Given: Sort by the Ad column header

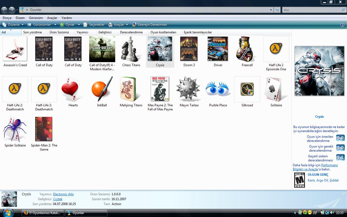Looking at the screenshot, I should tap(11, 32).
